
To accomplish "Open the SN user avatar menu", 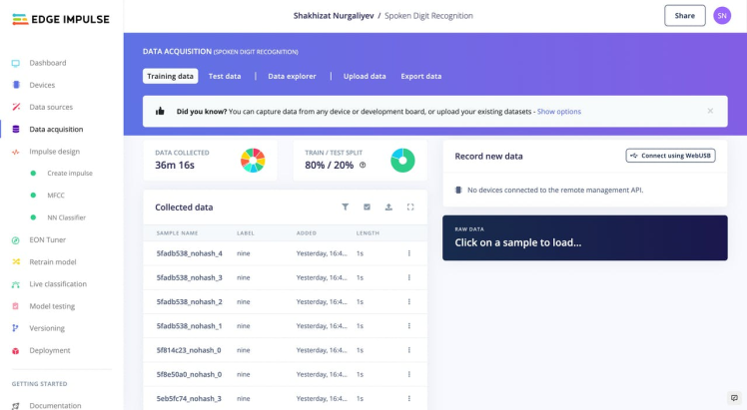I will [722, 16].
